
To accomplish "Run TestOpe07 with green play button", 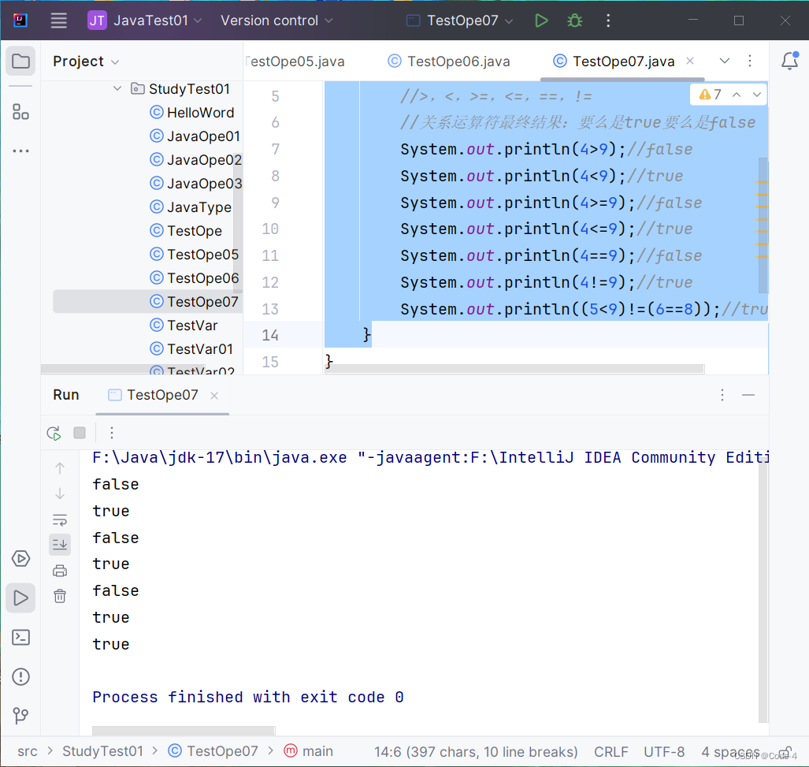I will (540, 20).
